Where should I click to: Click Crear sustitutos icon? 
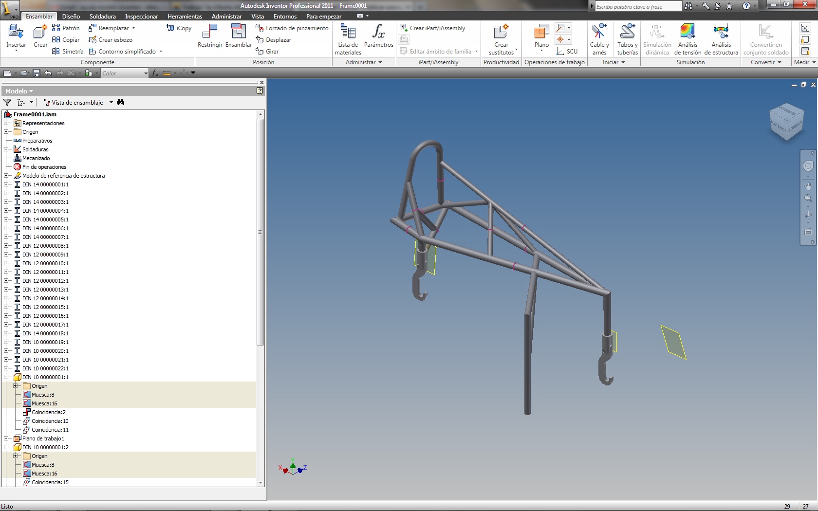point(501,32)
